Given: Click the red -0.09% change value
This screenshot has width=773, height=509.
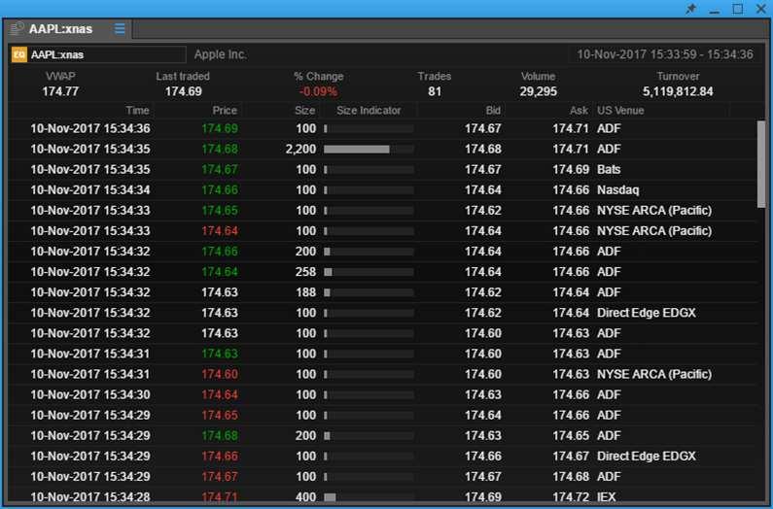Looking at the screenshot, I should (x=319, y=91).
